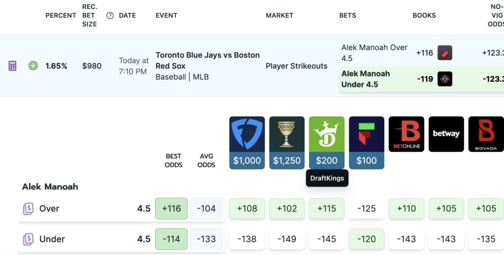Sort by the Percent column header

(61, 15)
